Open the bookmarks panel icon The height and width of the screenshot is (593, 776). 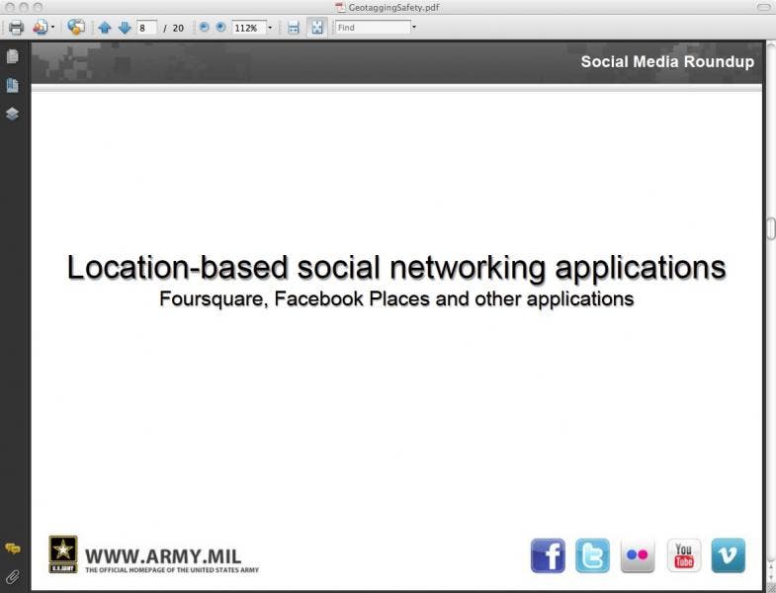coord(13,85)
